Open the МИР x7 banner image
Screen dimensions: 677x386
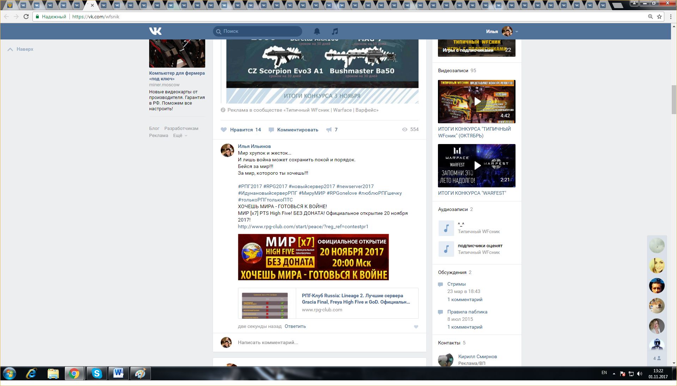pos(313,257)
